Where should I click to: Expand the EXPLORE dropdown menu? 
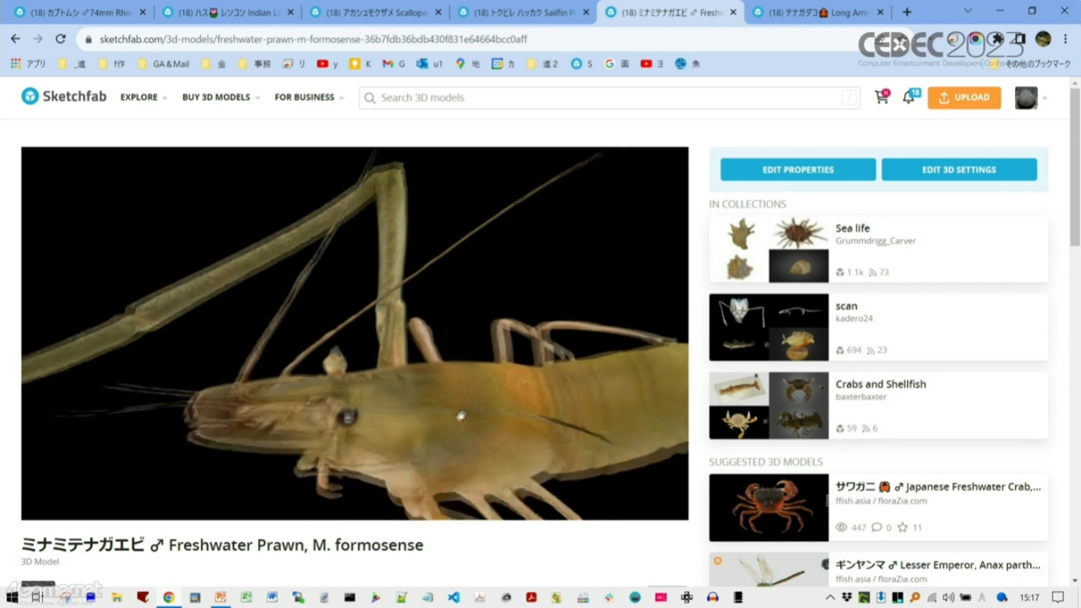tap(143, 97)
